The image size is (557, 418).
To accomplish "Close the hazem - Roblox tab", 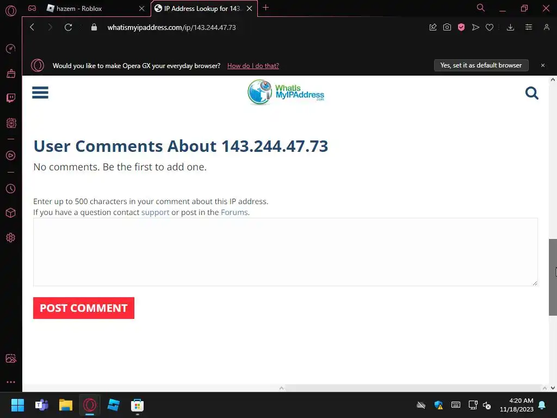I will 142,9.
